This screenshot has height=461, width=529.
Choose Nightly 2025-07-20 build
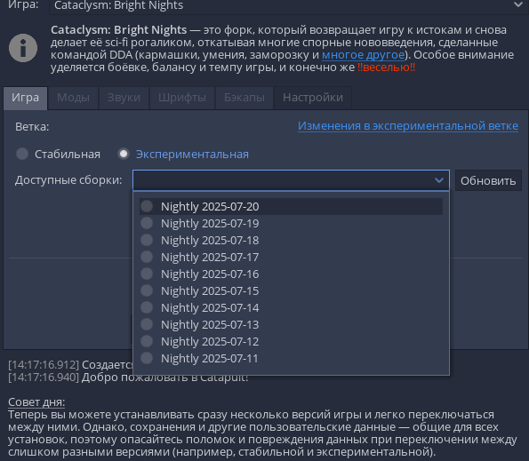[x=291, y=206]
